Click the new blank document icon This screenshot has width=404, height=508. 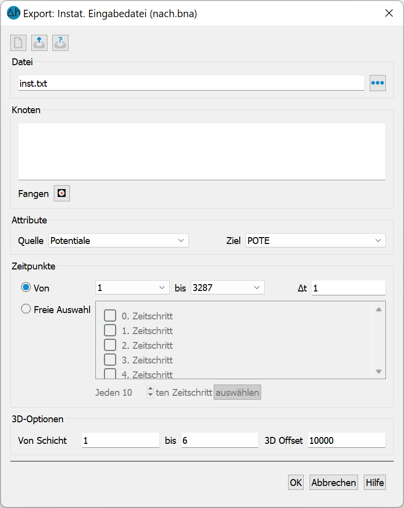pyautogui.click(x=18, y=43)
